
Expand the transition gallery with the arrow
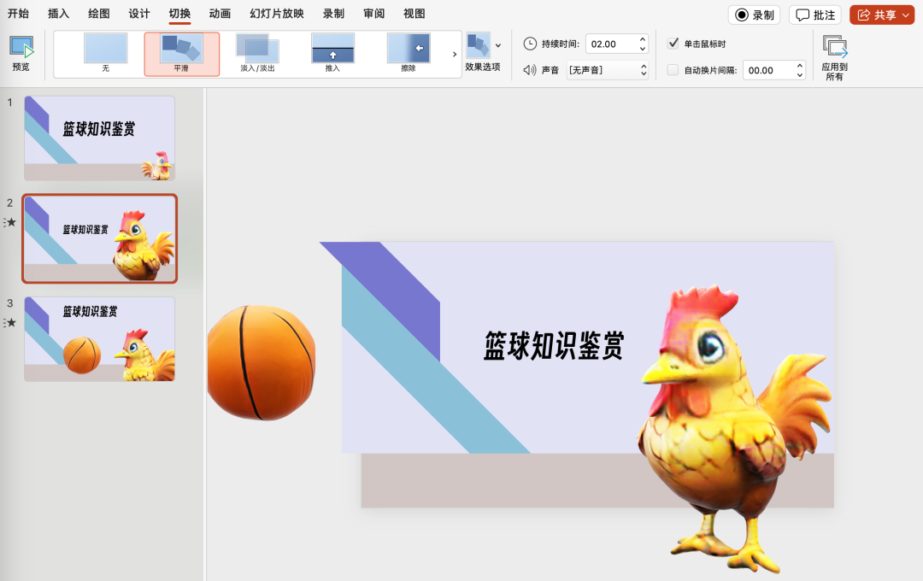click(x=455, y=54)
